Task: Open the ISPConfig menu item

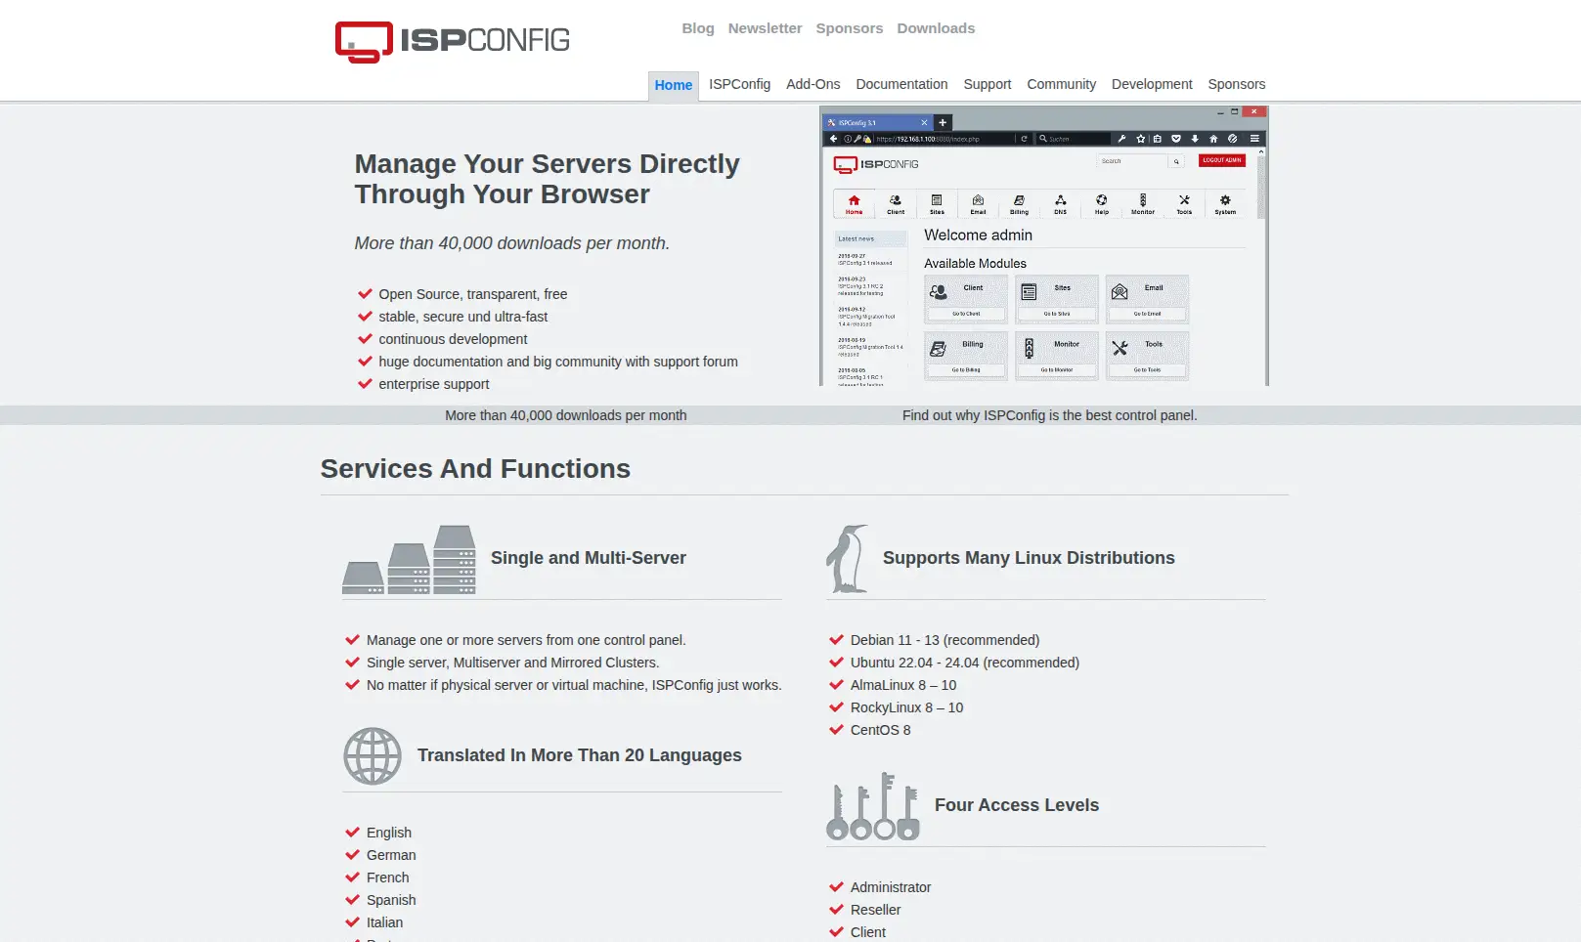Action: click(739, 84)
